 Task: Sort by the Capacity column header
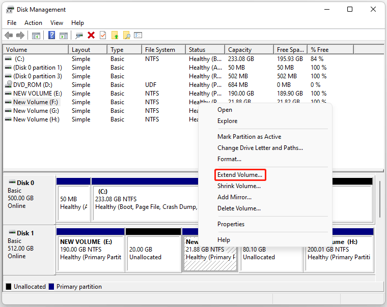[x=250, y=49]
